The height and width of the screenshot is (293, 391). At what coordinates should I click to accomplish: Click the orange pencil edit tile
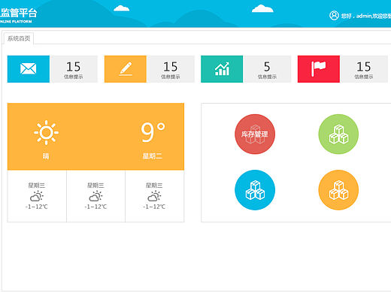point(126,69)
